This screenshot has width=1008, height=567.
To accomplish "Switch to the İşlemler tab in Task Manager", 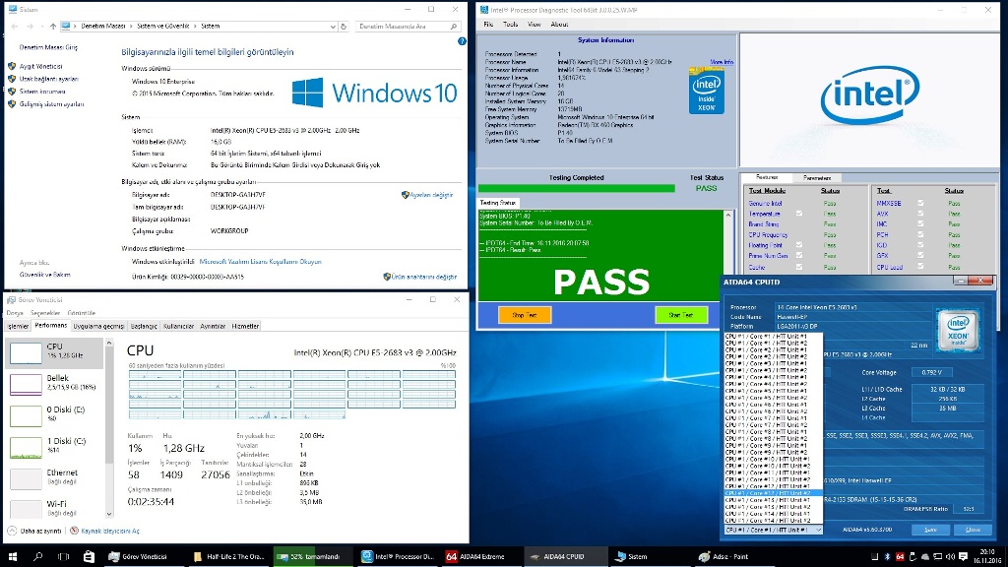I will click(x=18, y=325).
